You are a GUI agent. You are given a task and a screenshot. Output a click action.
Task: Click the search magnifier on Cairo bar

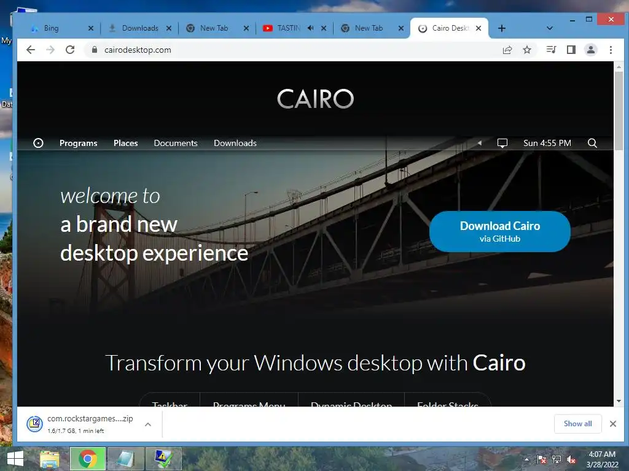pyautogui.click(x=592, y=143)
